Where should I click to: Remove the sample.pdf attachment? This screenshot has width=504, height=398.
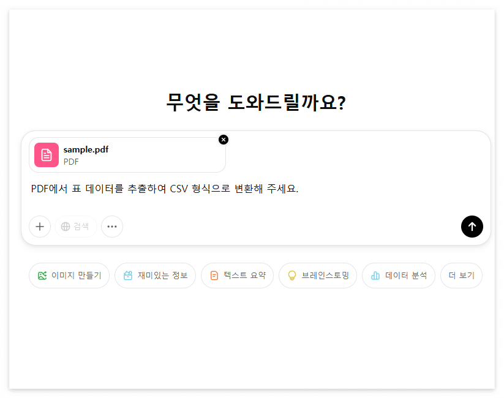click(x=224, y=140)
